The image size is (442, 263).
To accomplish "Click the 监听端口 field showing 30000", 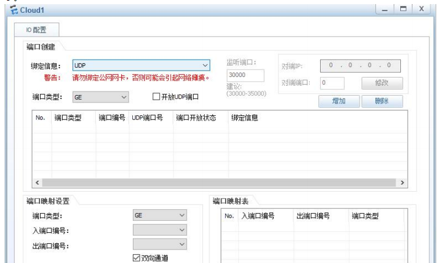I will [245, 75].
